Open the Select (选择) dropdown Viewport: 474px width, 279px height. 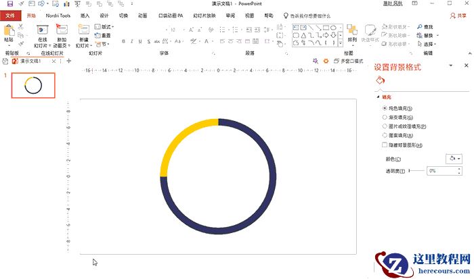427,44
